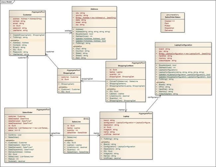The width and height of the screenshot is (216, 167).
Task: Click the '-shoppingCart' association label
Action: click(x=87, y=79)
